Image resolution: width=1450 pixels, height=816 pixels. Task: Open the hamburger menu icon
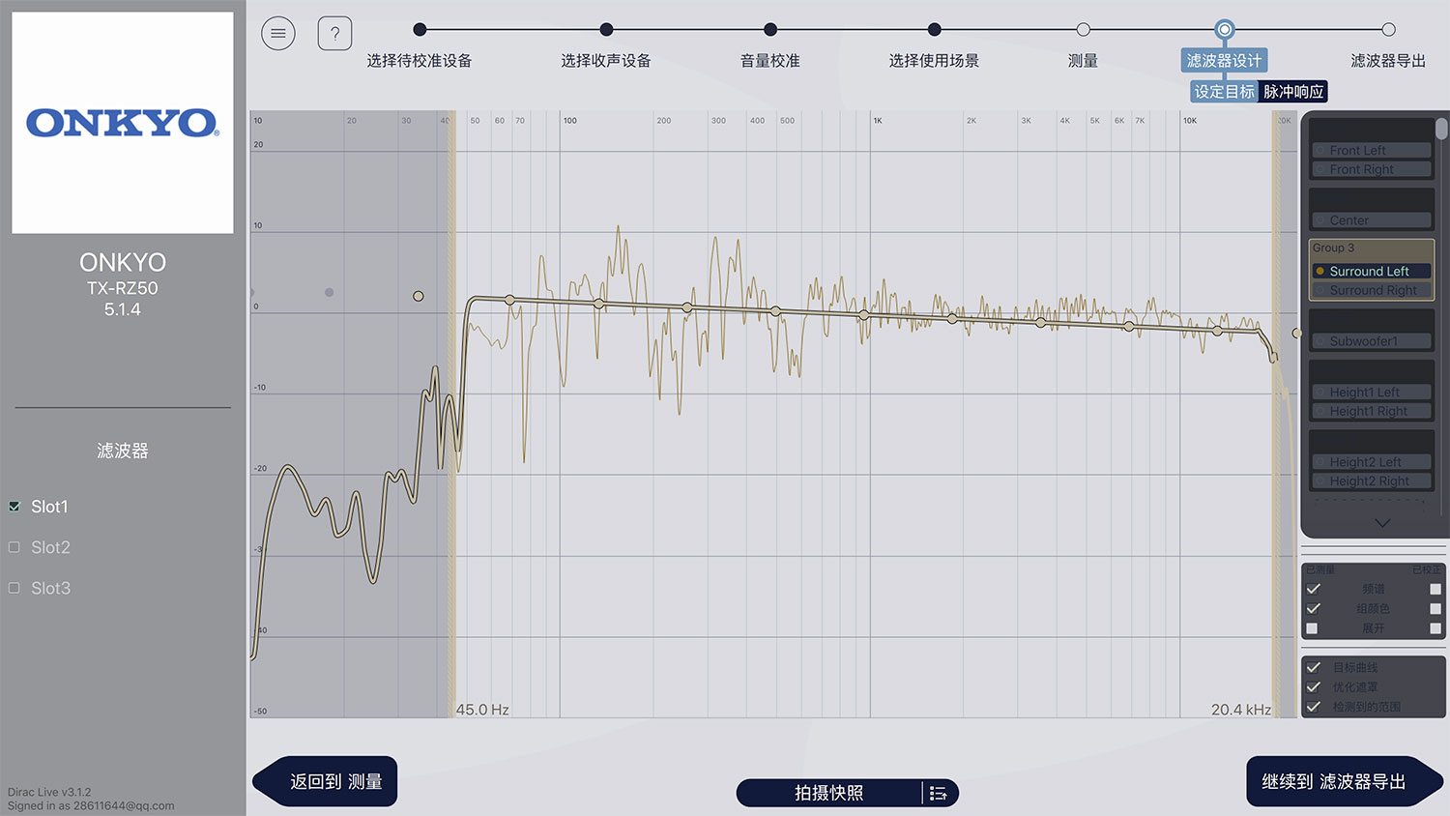pyautogui.click(x=278, y=32)
